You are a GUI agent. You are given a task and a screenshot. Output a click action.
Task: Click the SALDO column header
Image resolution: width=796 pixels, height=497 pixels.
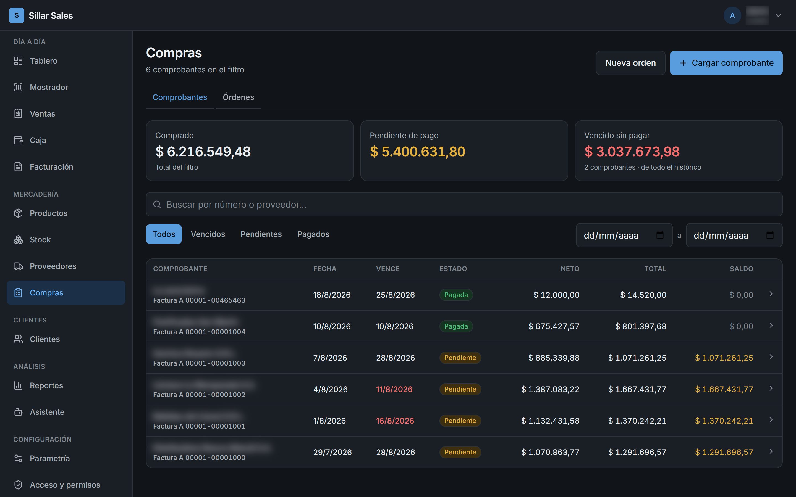(x=741, y=269)
